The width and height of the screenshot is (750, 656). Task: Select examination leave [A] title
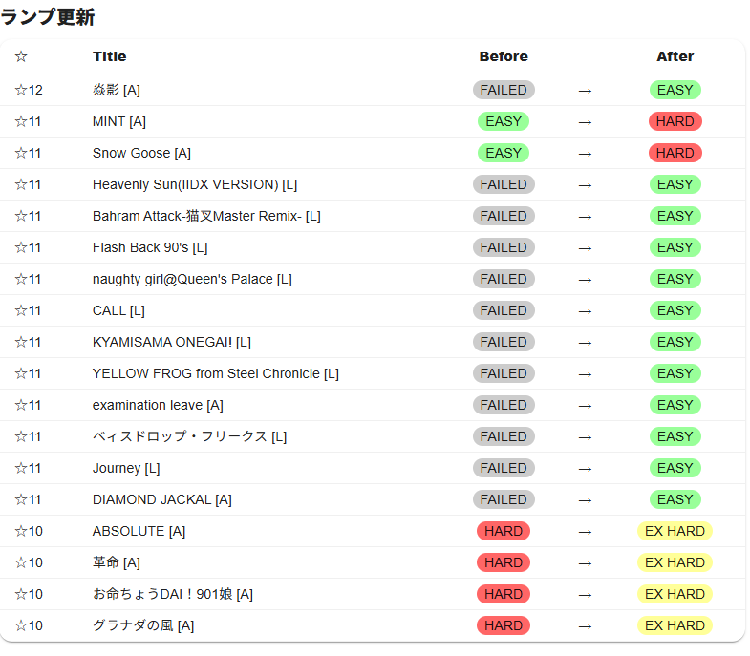click(x=158, y=406)
